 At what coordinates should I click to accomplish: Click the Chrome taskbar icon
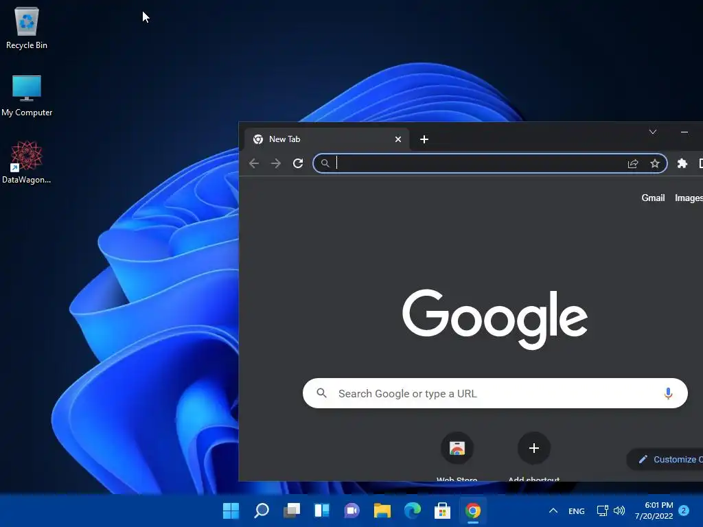[472, 511]
